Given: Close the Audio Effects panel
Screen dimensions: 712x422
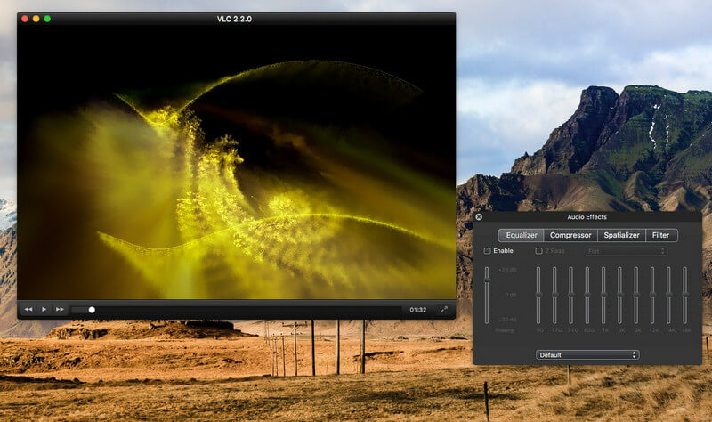Looking at the screenshot, I should point(479,217).
